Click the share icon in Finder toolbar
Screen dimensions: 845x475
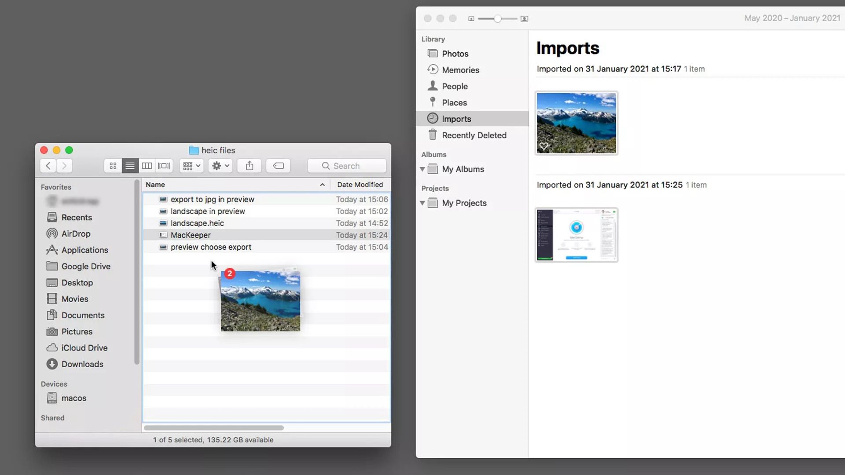tap(250, 166)
